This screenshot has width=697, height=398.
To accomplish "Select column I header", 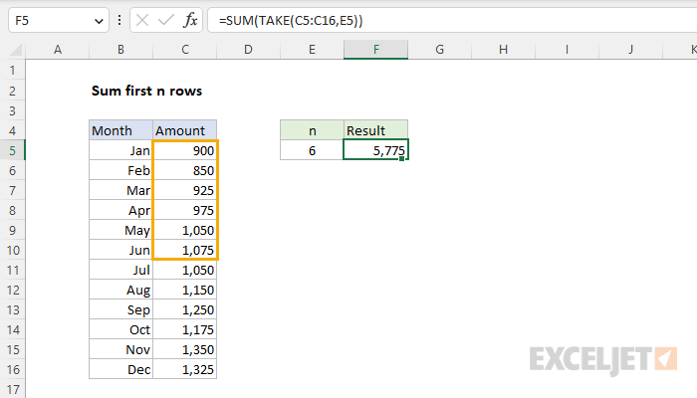I will 567,50.
